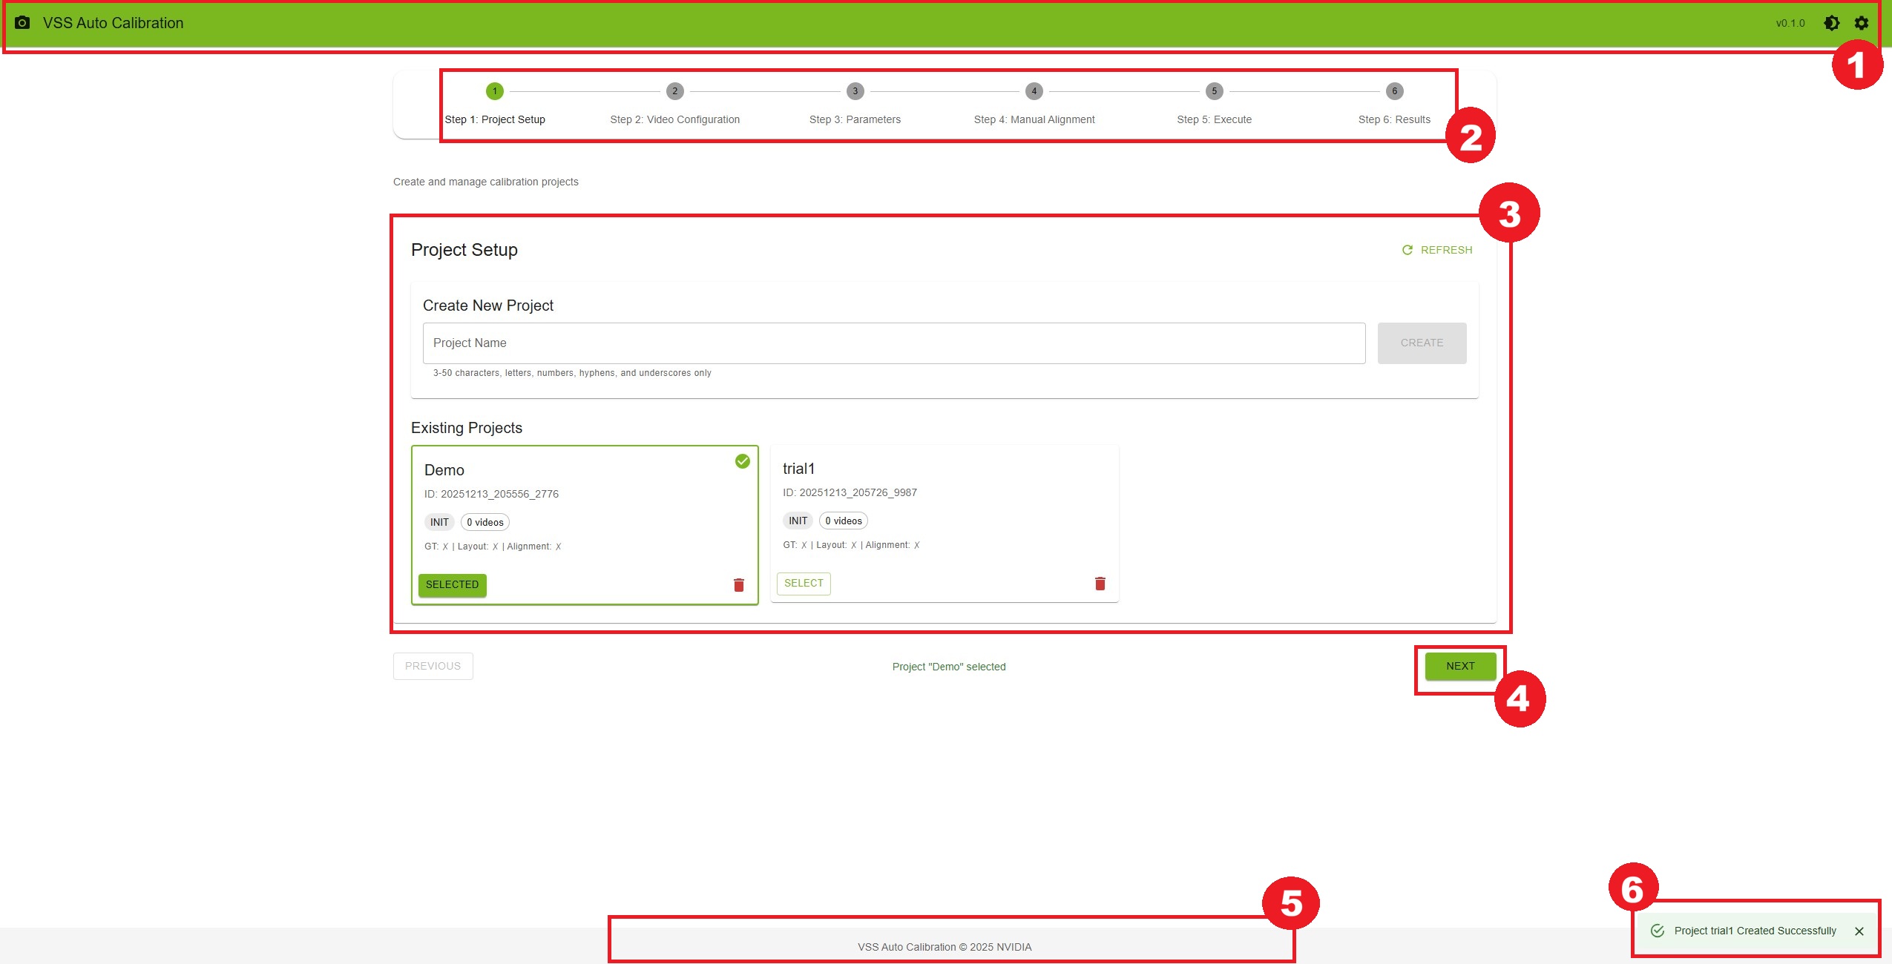The image size is (1892, 964).
Task: Navigate to Step 6: Results
Action: pos(1394,91)
